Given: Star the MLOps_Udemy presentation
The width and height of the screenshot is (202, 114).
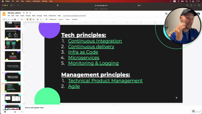Looking at the screenshot, I should pyautogui.click(x=24, y=13).
